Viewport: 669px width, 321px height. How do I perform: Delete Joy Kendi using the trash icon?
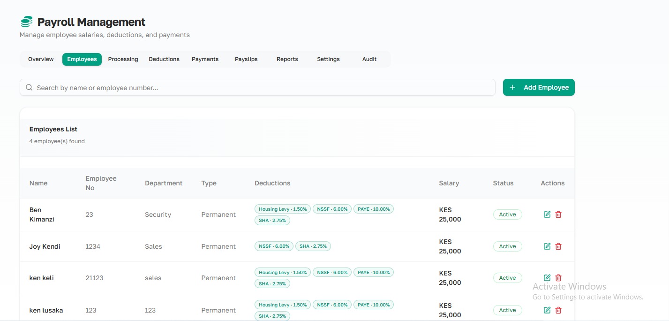(558, 246)
